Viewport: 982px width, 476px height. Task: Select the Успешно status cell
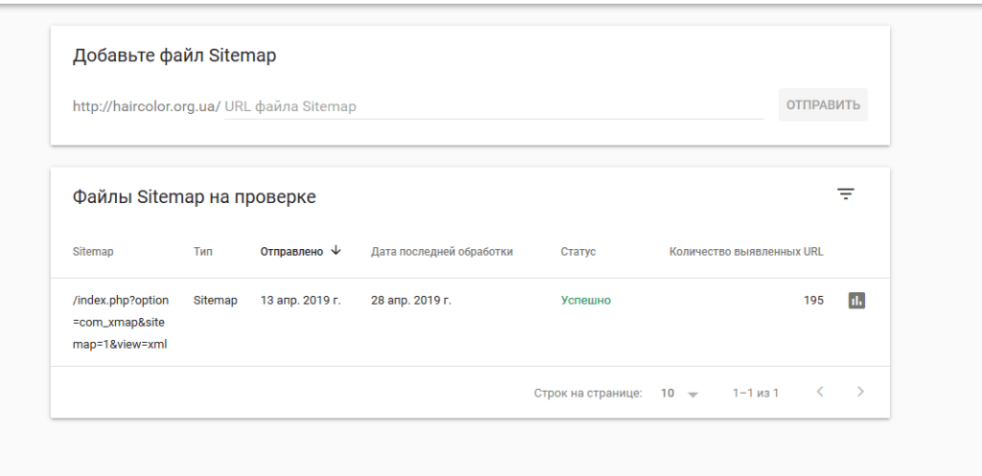pyautogui.click(x=586, y=300)
